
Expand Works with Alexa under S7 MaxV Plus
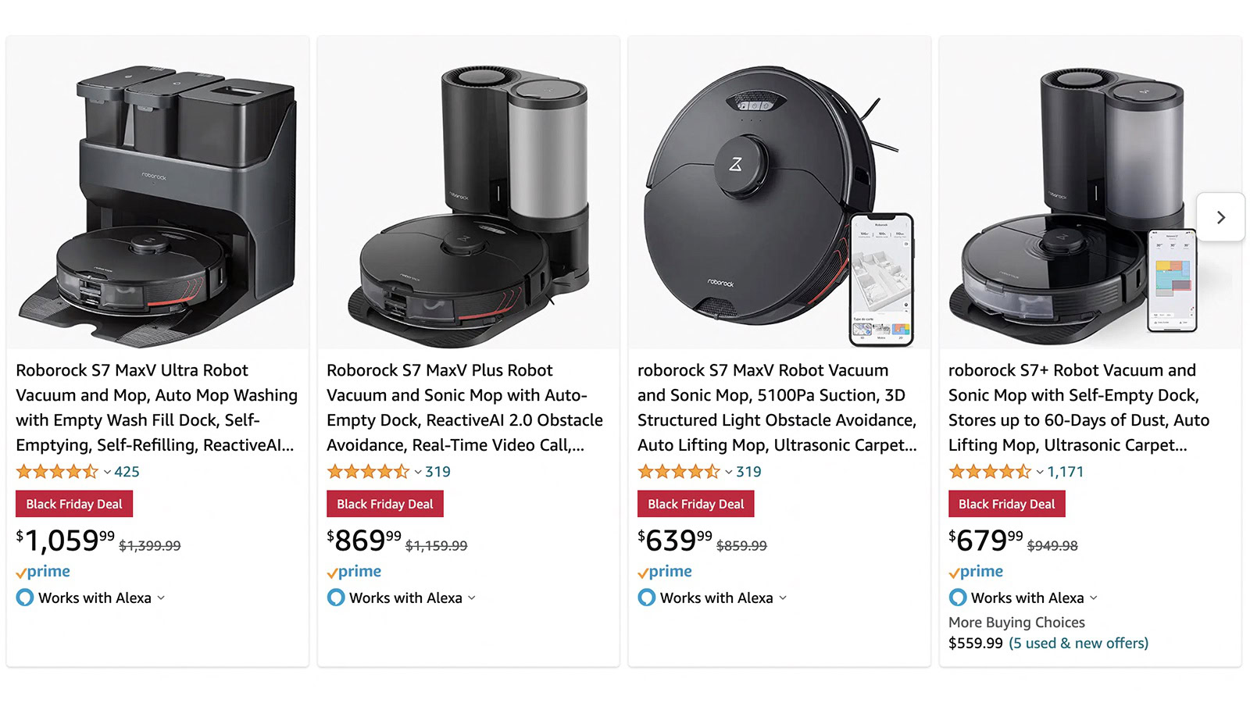coord(472,598)
